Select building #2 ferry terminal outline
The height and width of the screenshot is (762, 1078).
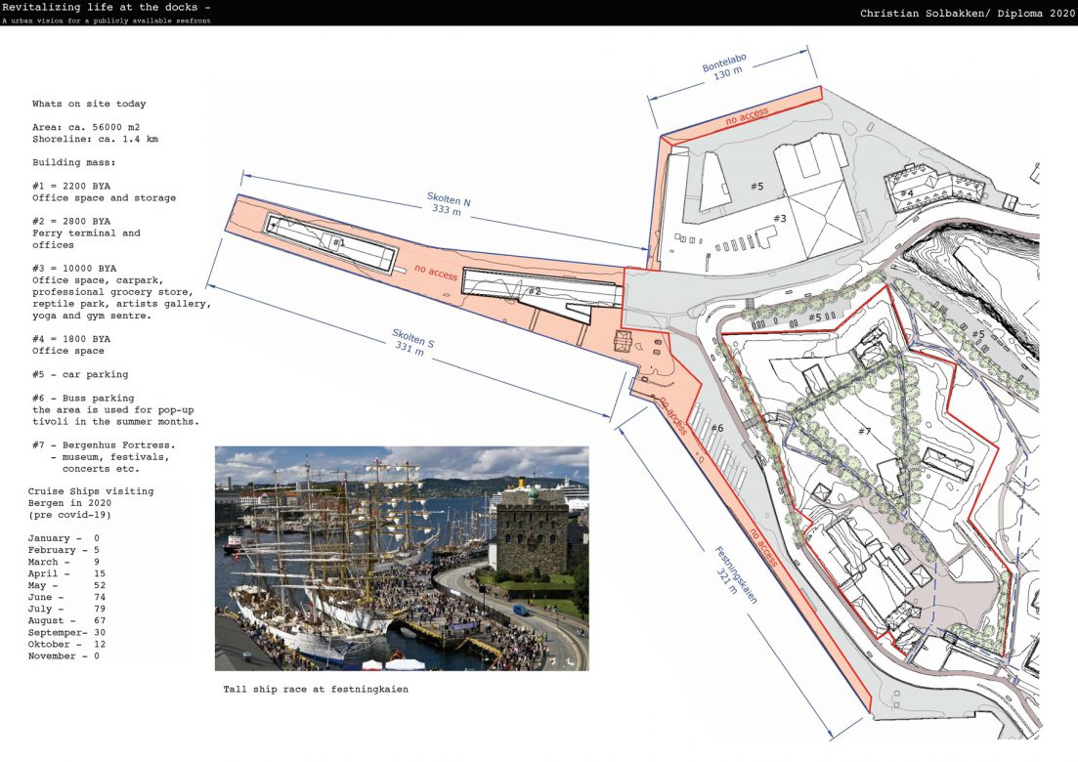pyautogui.click(x=533, y=291)
